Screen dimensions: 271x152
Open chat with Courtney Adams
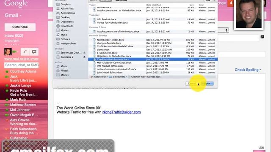tap(23, 71)
